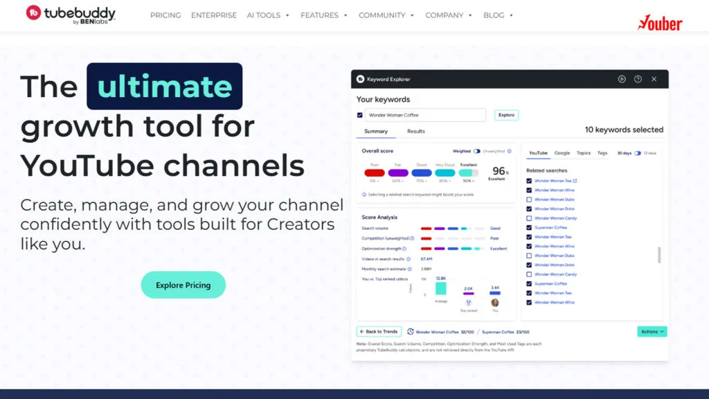709x399 pixels.
Task: Click the play tutorial icon in Keyword Explorer
Action: tap(622, 79)
